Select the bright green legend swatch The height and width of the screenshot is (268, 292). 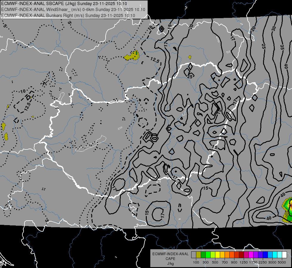tap(208, 255)
